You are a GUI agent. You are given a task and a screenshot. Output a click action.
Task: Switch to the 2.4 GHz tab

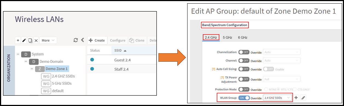(211, 38)
